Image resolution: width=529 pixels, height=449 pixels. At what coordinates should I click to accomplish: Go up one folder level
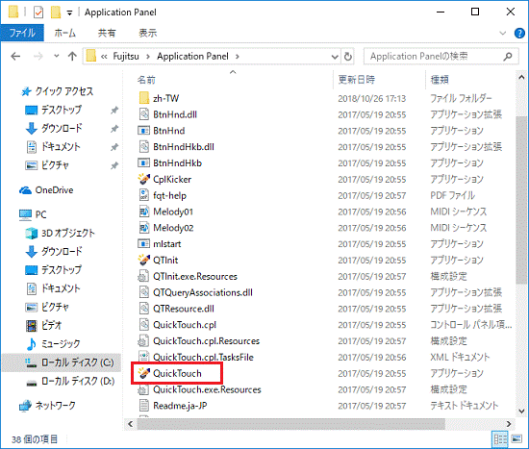(72, 57)
